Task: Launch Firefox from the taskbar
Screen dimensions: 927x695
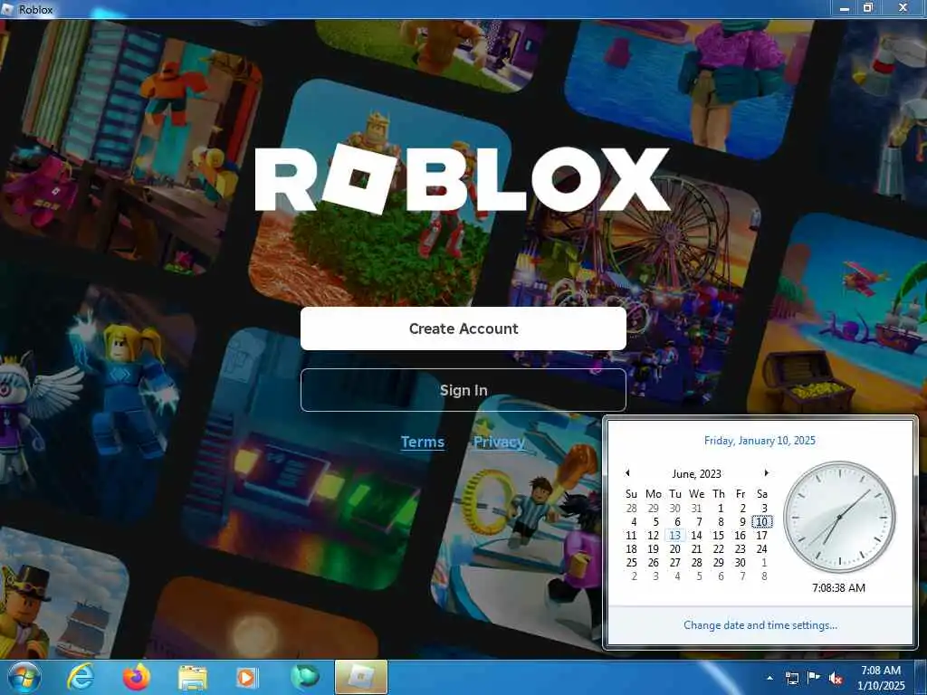Action: [x=137, y=677]
